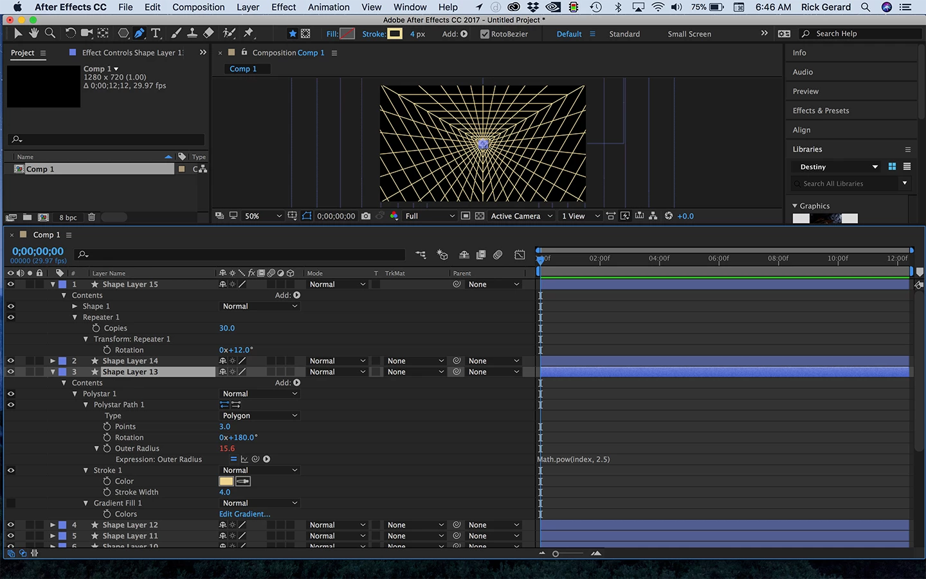The image size is (926, 579).
Task: Hide Shape Layer 15 with its eye icon
Action: (10, 284)
